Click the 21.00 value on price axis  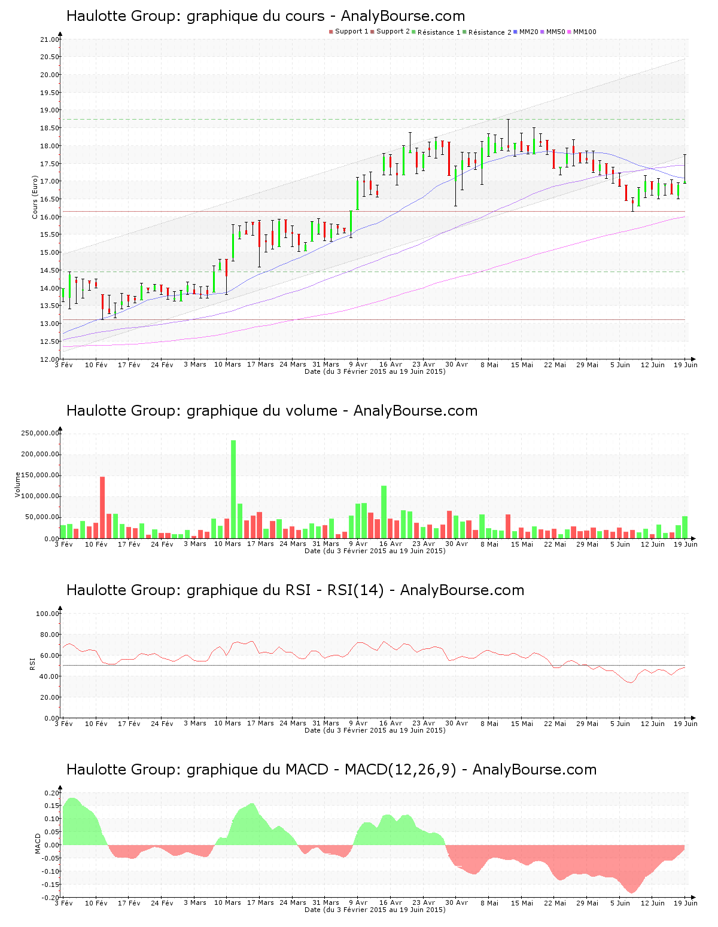[50, 39]
